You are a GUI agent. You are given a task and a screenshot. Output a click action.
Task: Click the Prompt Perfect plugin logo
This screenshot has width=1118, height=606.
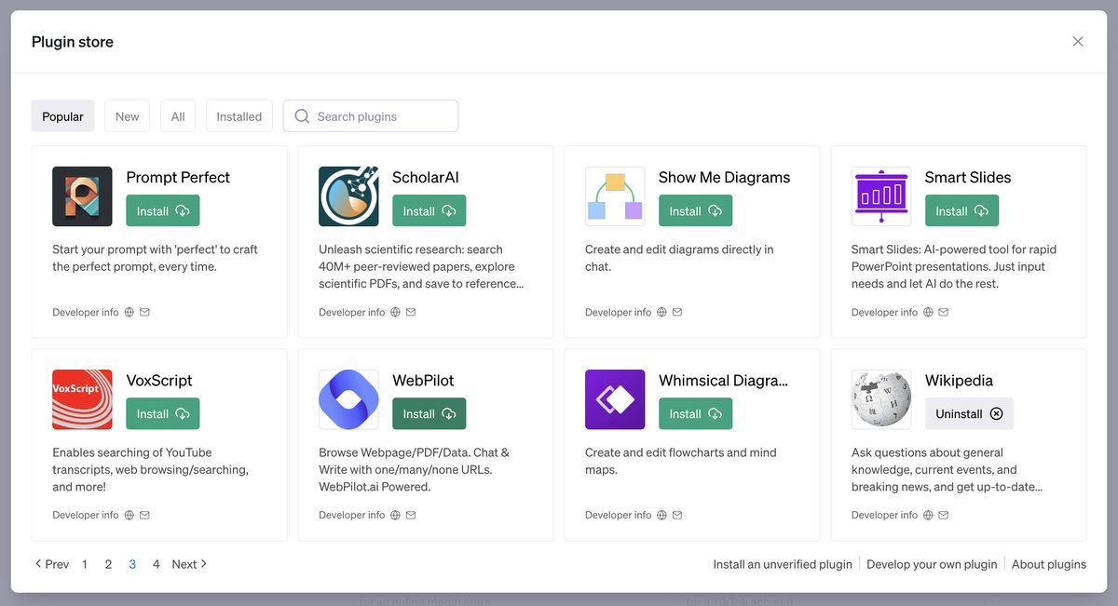[x=82, y=196]
